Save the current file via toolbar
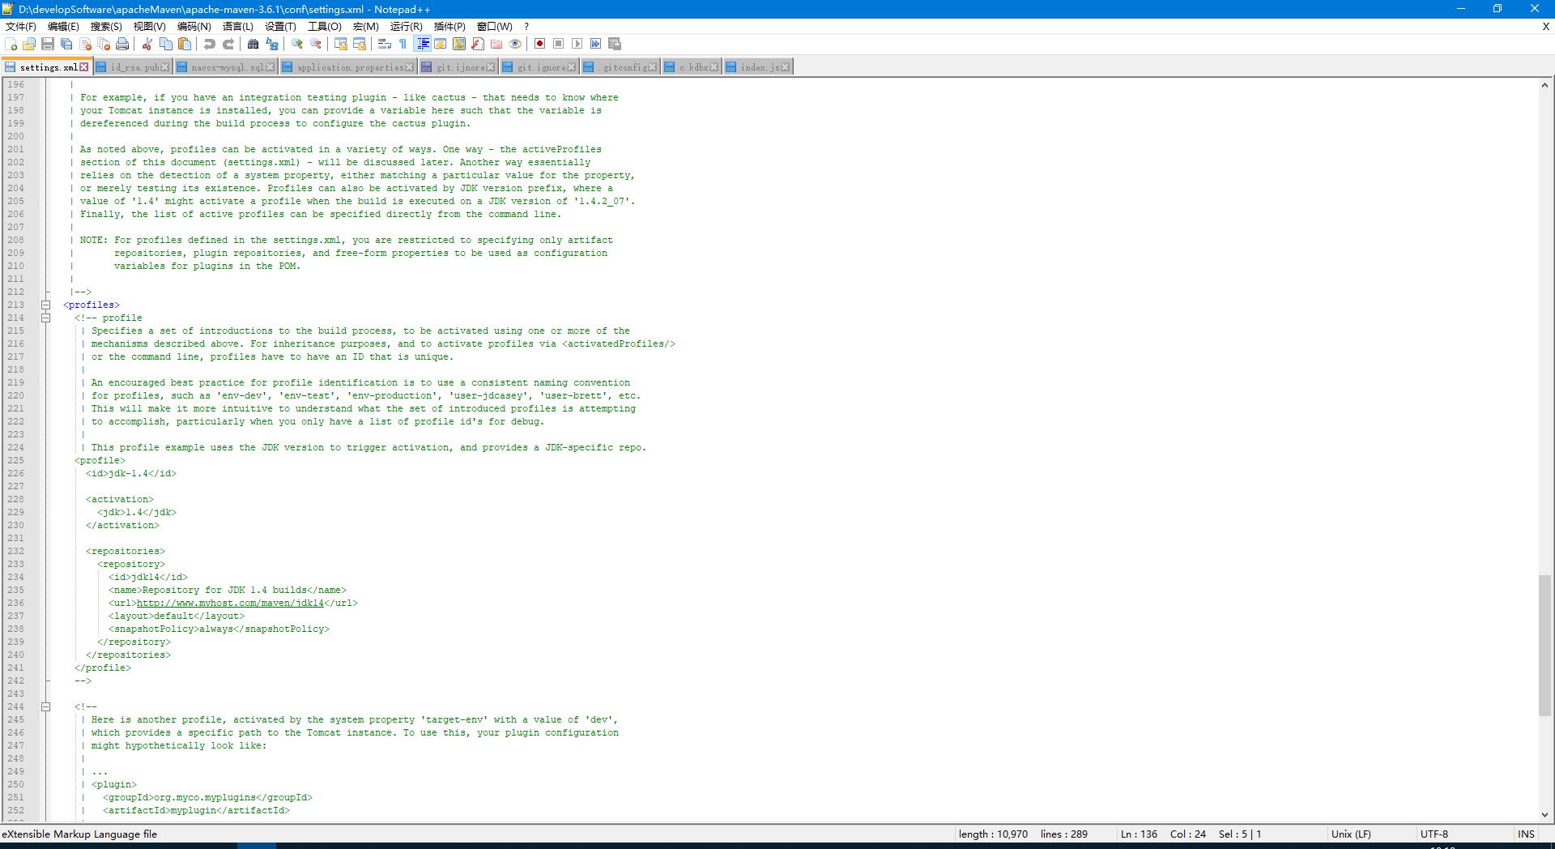Image resolution: width=1555 pixels, height=849 pixels. (x=48, y=44)
